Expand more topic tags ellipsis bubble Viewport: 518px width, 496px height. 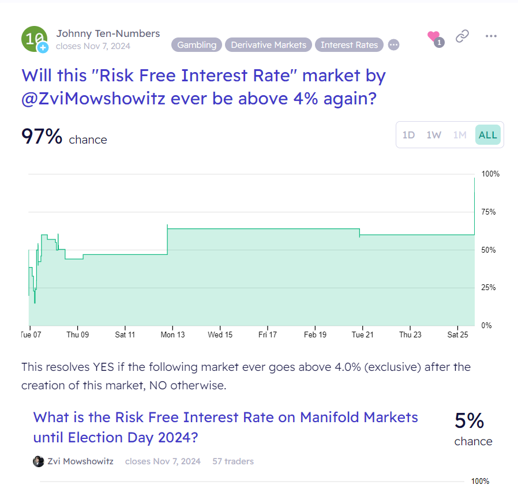point(393,45)
